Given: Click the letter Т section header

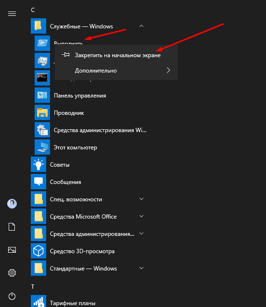Looking at the screenshot, I should [33, 287].
